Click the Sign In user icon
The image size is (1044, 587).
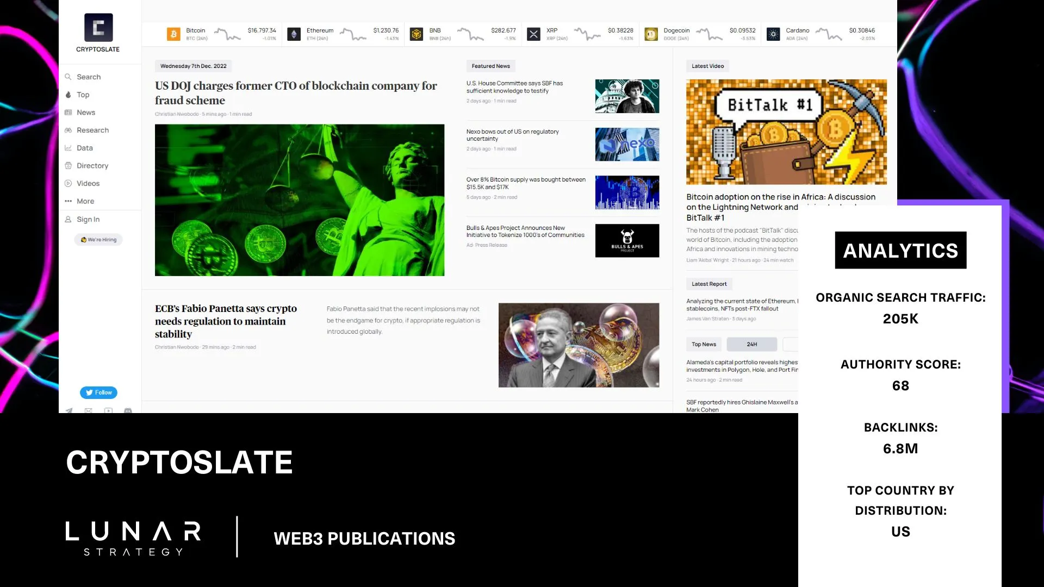[x=68, y=220]
